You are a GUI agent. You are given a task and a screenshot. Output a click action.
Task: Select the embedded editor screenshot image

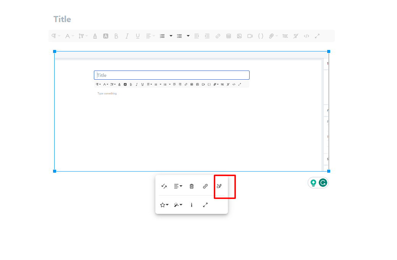click(x=192, y=111)
